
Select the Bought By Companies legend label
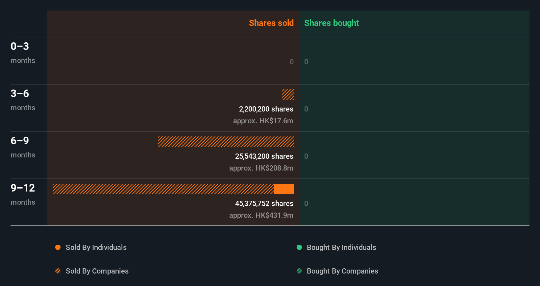click(342, 271)
